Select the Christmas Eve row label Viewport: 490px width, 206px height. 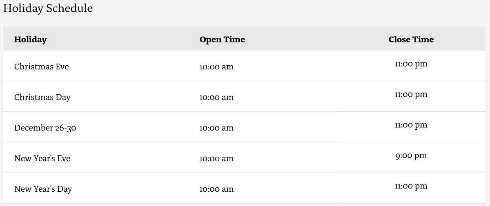tap(41, 66)
